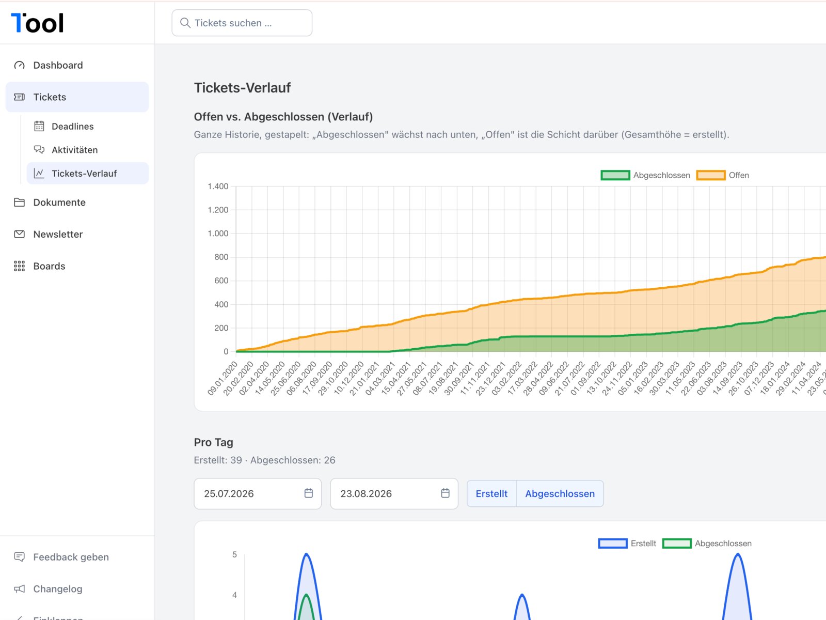Open Aktivitäten submenu entry
This screenshot has width=826, height=620.
click(87, 150)
